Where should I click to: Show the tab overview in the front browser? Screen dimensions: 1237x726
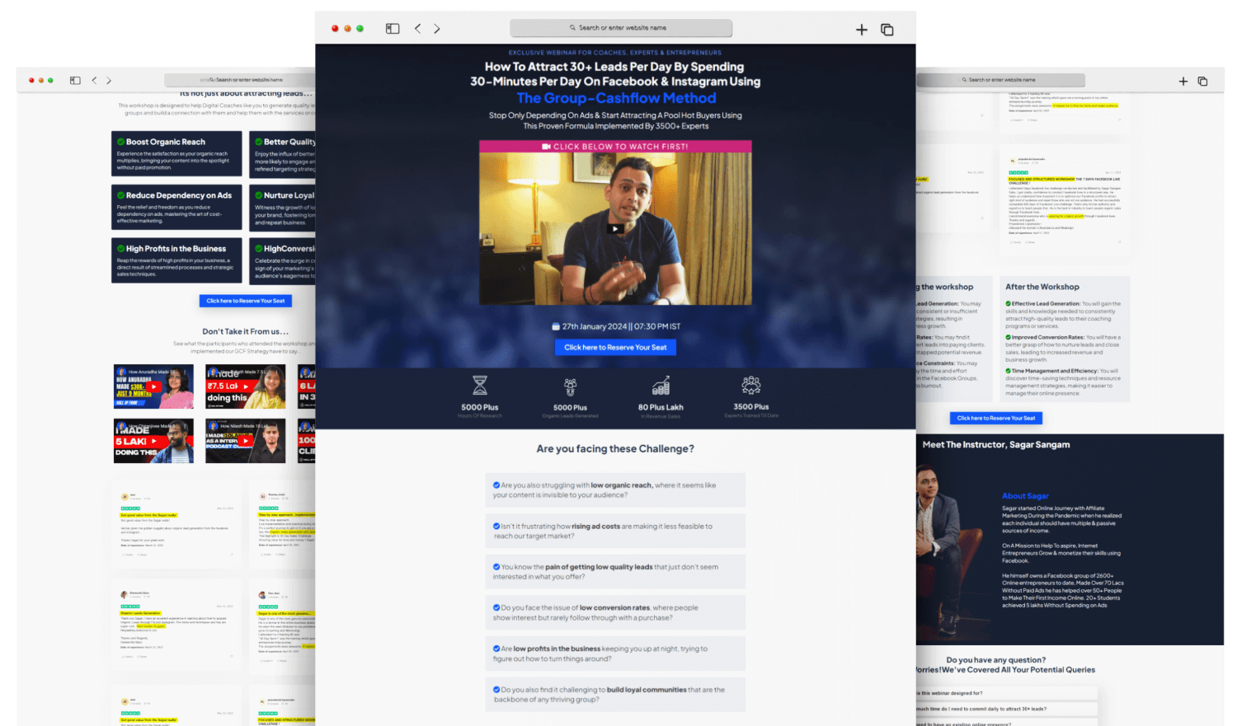(x=887, y=30)
